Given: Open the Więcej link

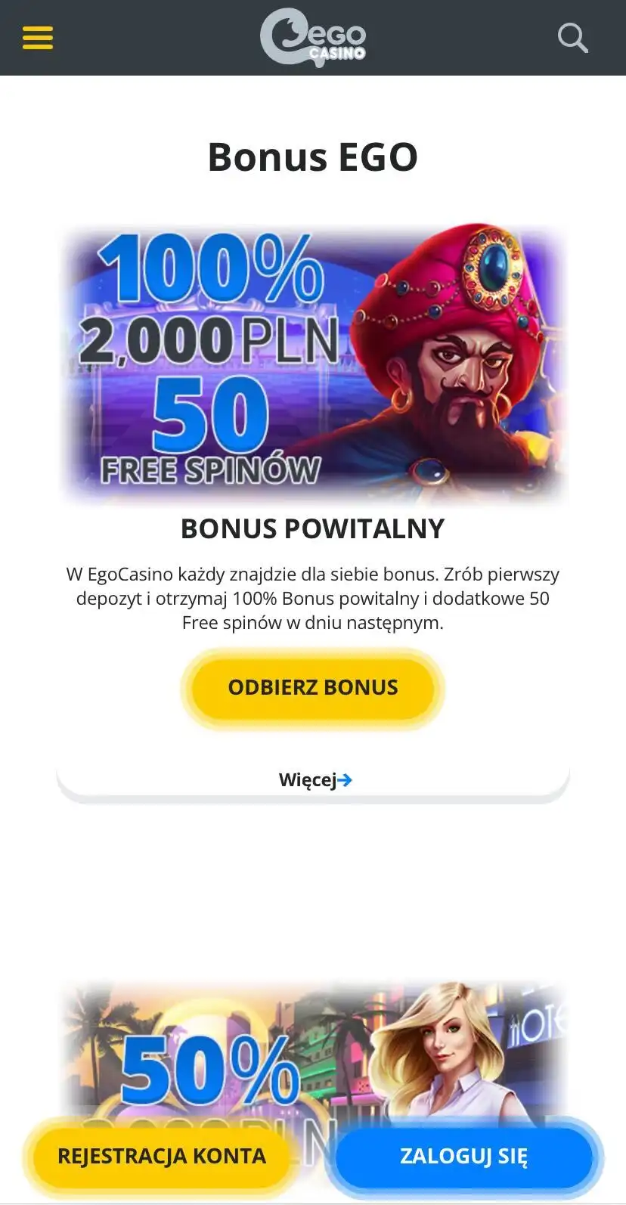Looking at the screenshot, I should pos(315,780).
